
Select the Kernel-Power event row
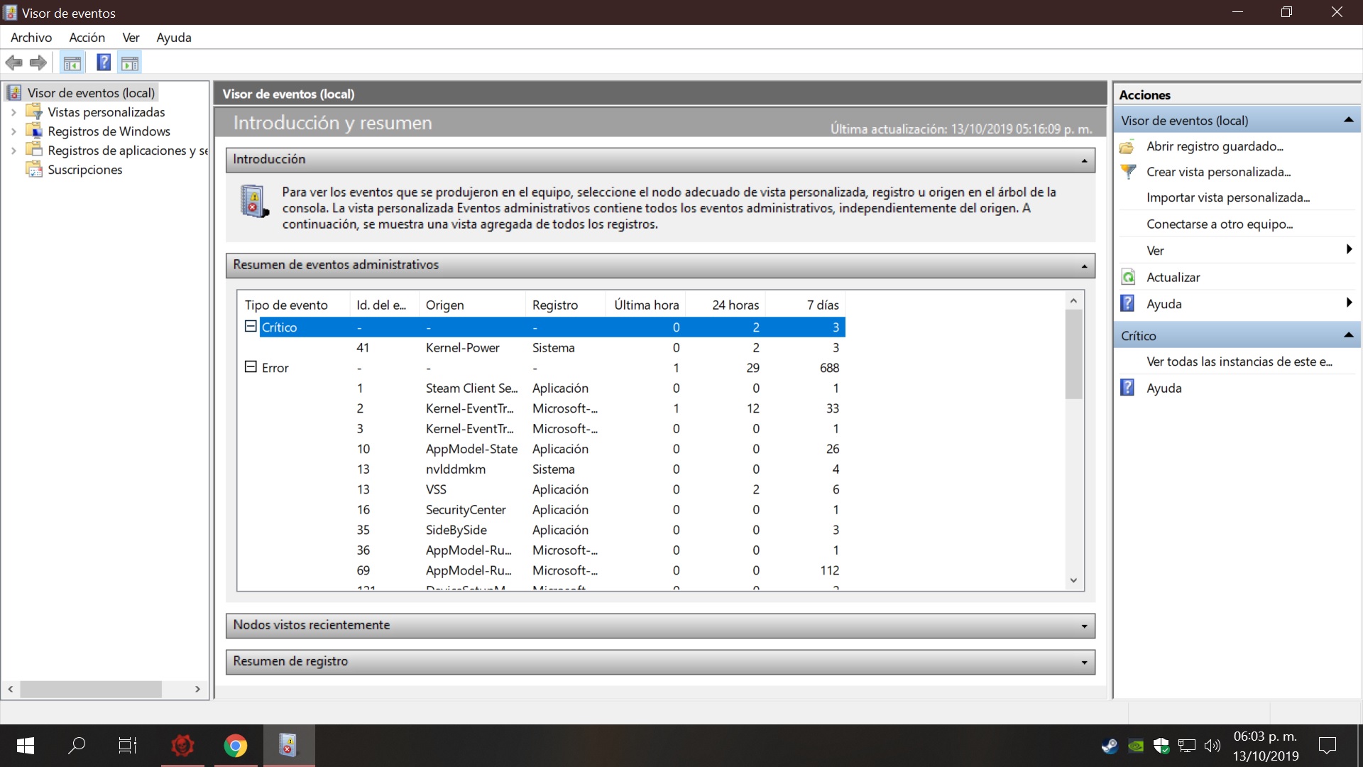[462, 347]
